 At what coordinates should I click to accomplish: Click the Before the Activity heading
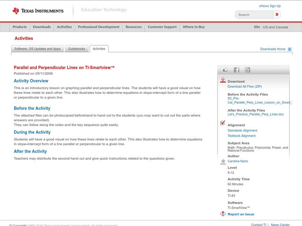[x=32, y=108]
